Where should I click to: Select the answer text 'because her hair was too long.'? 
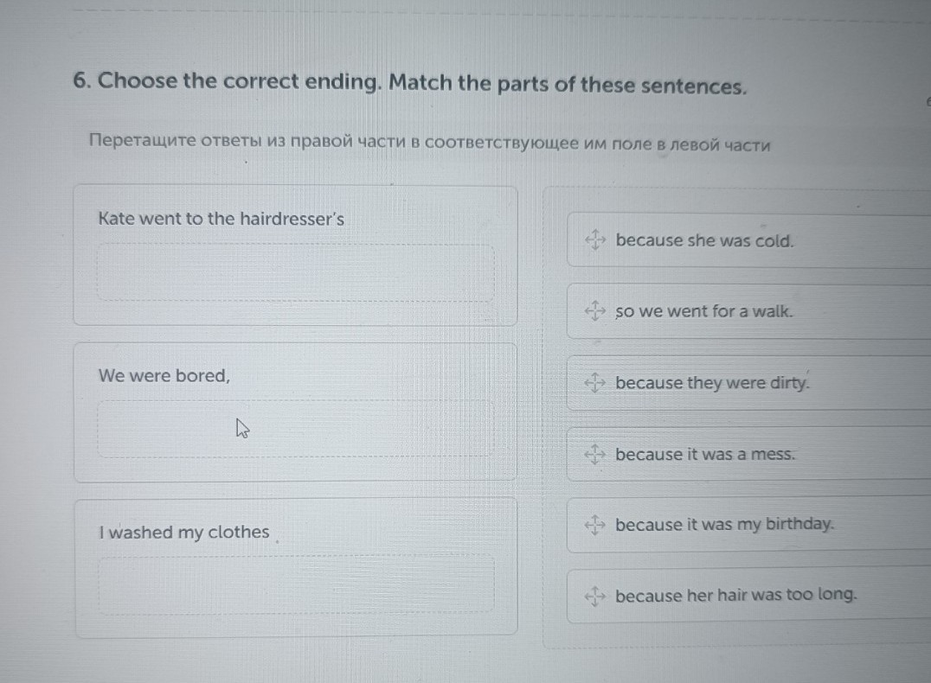(x=736, y=595)
